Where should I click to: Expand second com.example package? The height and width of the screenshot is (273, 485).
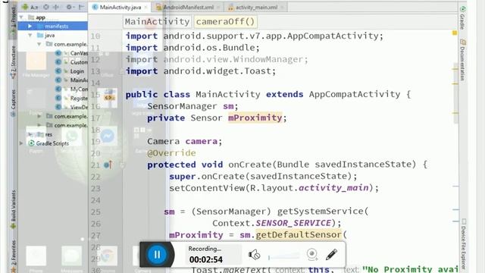(39, 116)
